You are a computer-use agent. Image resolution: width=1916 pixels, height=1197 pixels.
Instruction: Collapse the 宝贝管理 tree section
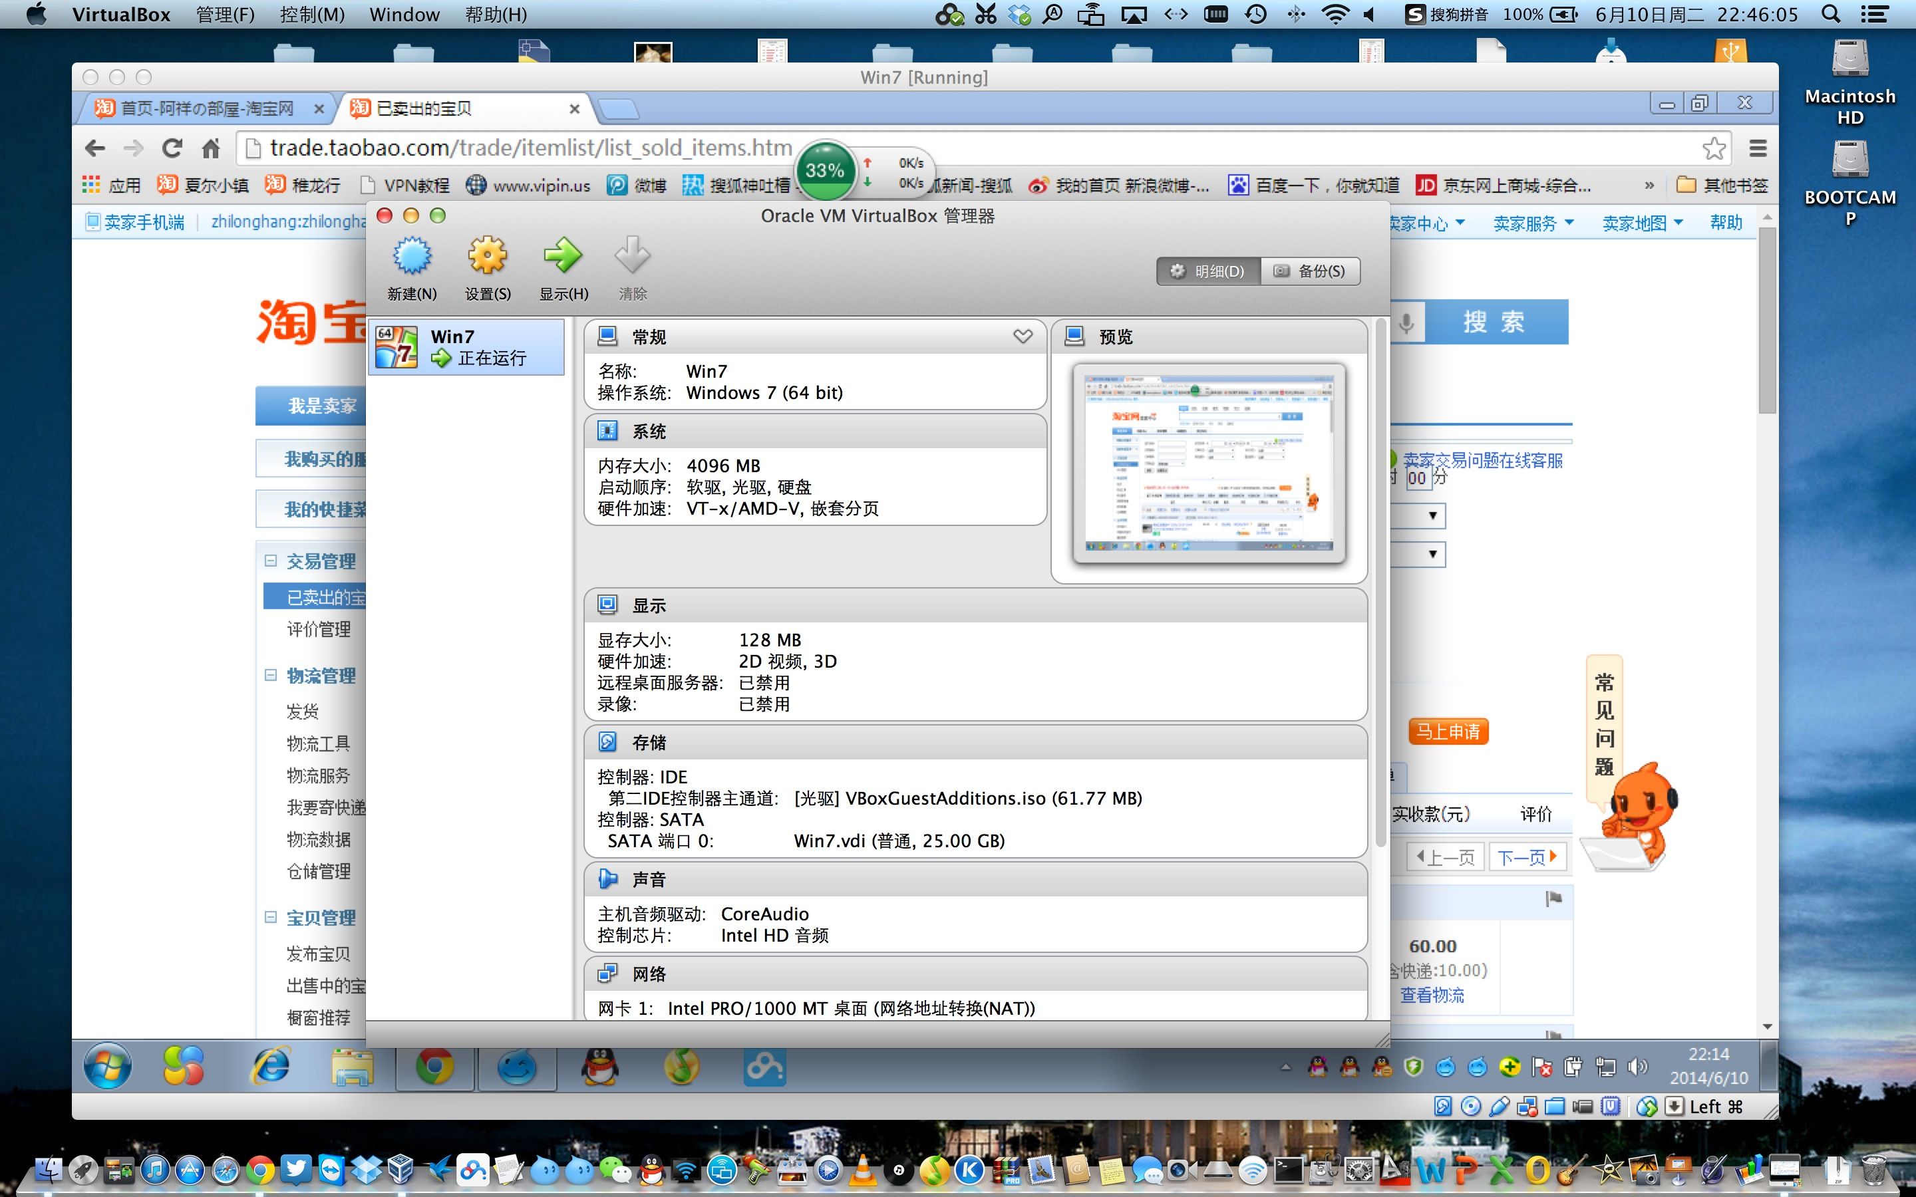pos(271,917)
